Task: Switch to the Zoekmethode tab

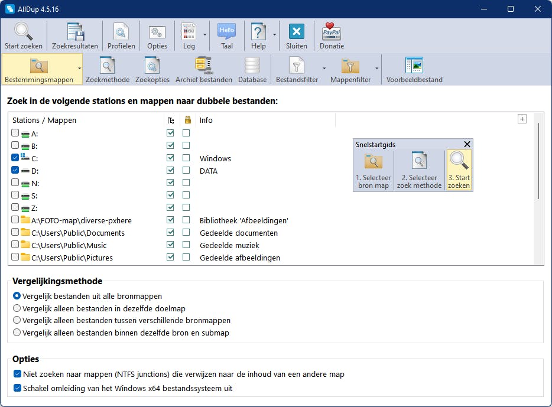Action: [107, 69]
